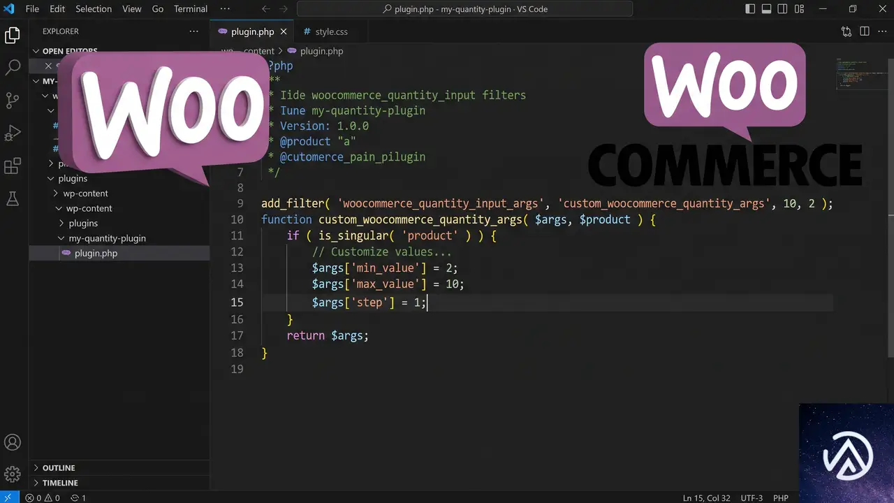Screen dimensions: 894x503
Task: Open the Edit menu
Action: point(57,9)
